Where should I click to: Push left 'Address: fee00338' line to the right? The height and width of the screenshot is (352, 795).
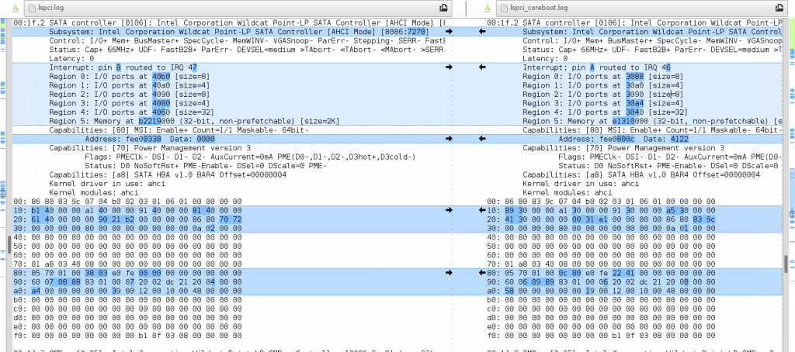pos(448,138)
